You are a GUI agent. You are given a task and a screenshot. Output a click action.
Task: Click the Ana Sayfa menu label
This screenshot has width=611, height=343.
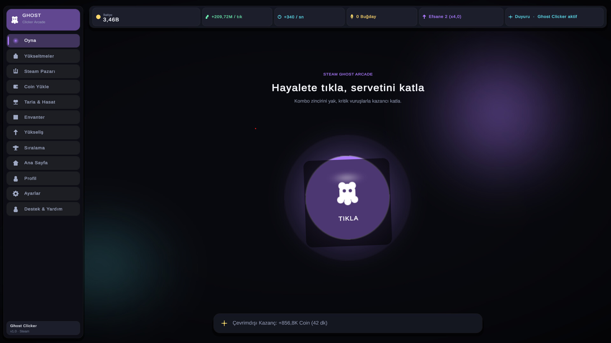point(36,163)
